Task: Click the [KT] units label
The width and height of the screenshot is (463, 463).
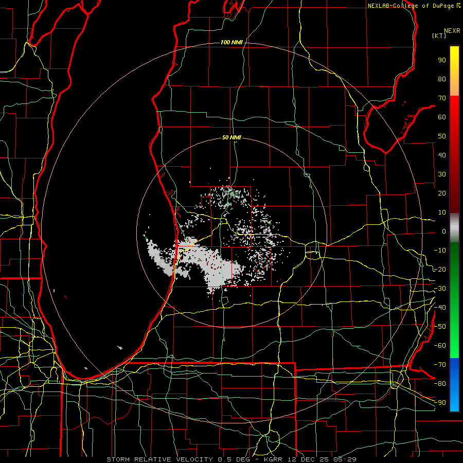Action: [x=439, y=35]
